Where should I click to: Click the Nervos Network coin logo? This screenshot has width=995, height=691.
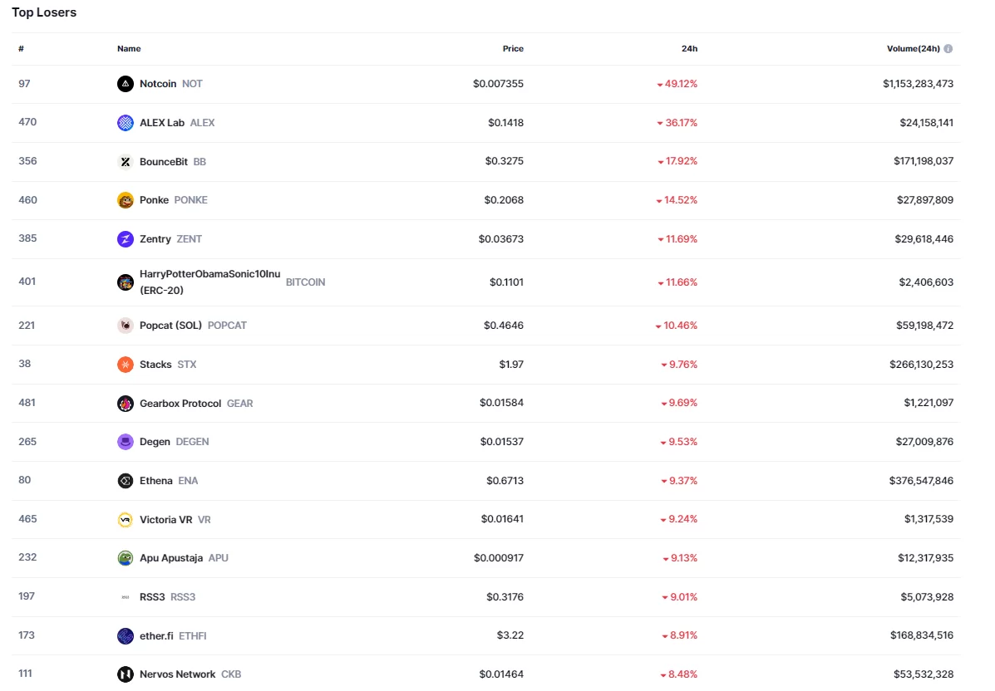[125, 674]
